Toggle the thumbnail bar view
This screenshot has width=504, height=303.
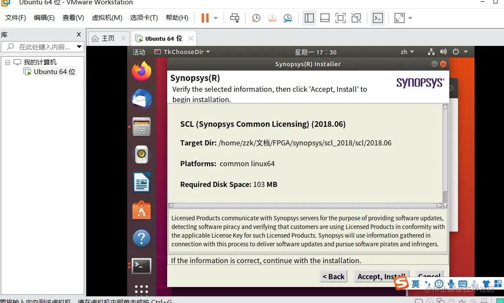coord(325,18)
